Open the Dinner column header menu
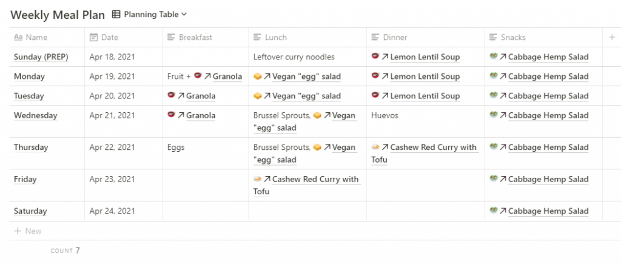Image resolution: width=621 pixels, height=264 pixels. [425, 37]
